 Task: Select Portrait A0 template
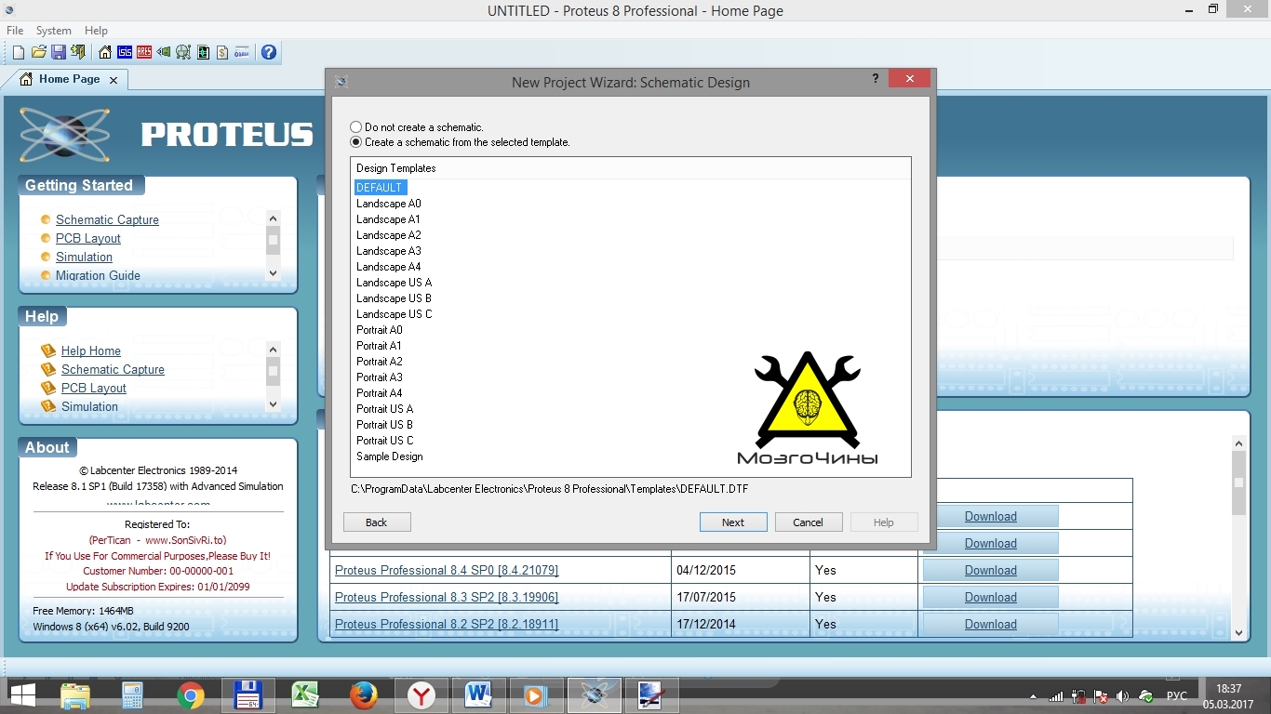[380, 330]
